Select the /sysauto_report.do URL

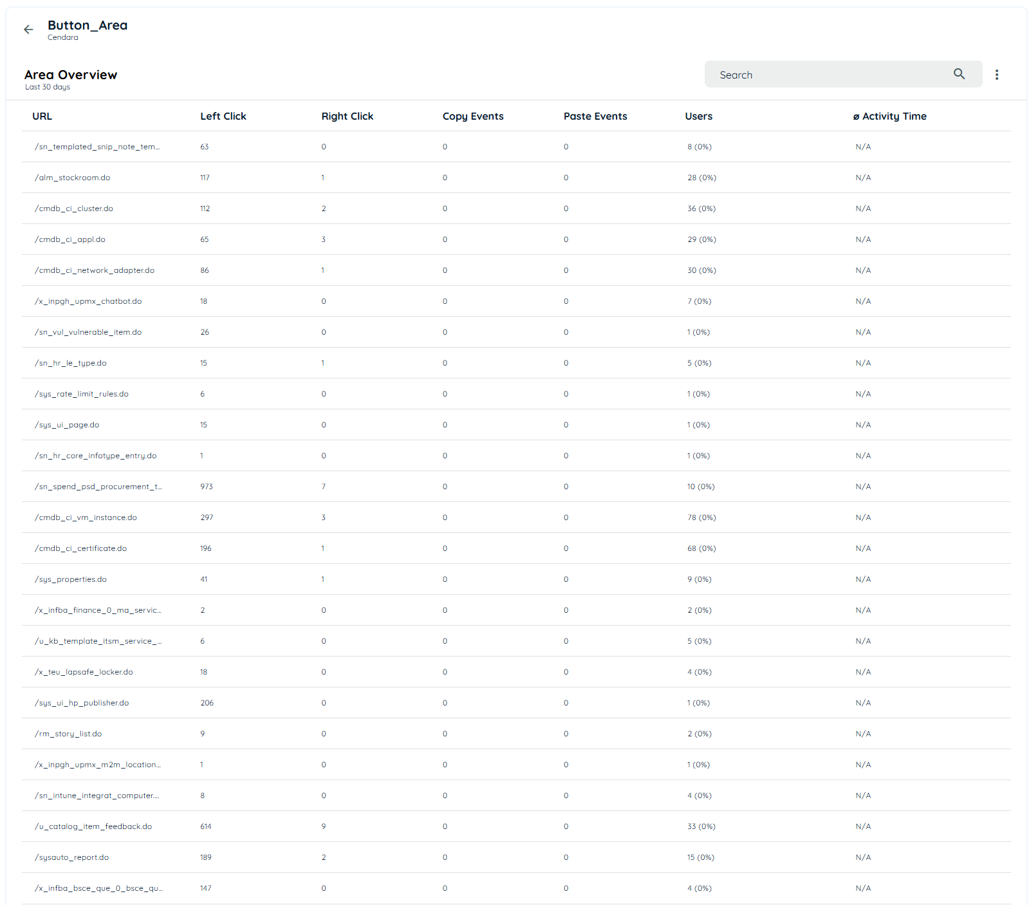(72, 857)
